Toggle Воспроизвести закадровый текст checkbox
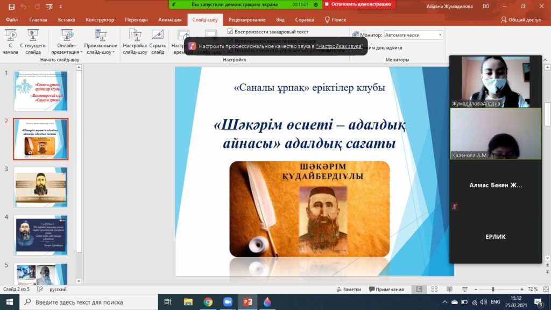The width and height of the screenshot is (551, 310). pos(230,32)
